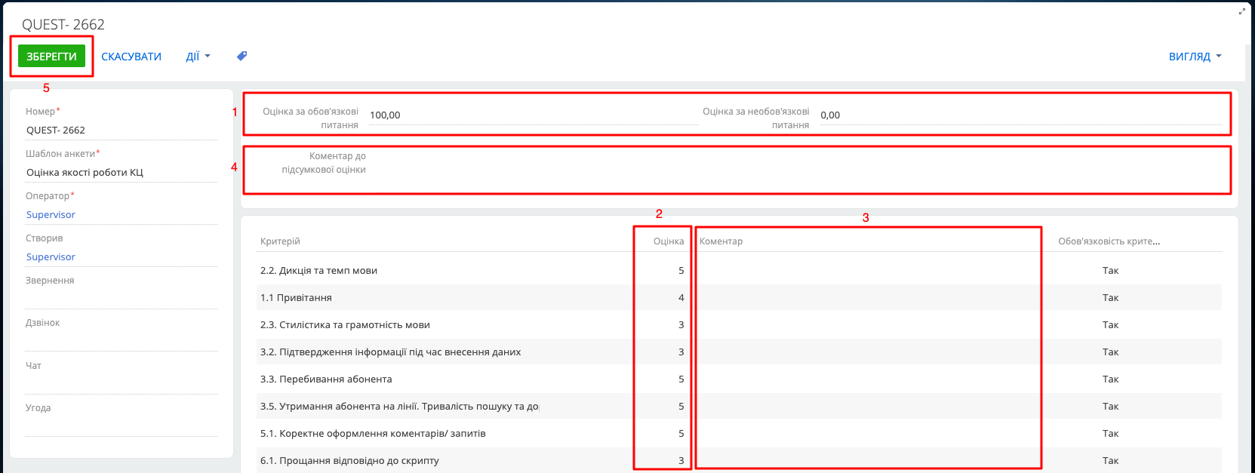The width and height of the screenshot is (1255, 473).
Task: Click Так in Перебивання абонента row
Action: click(1110, 379)
